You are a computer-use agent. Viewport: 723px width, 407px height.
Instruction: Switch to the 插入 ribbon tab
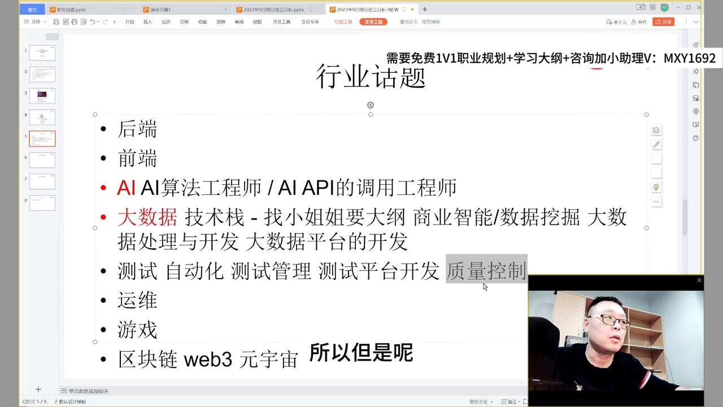point(149,21)
